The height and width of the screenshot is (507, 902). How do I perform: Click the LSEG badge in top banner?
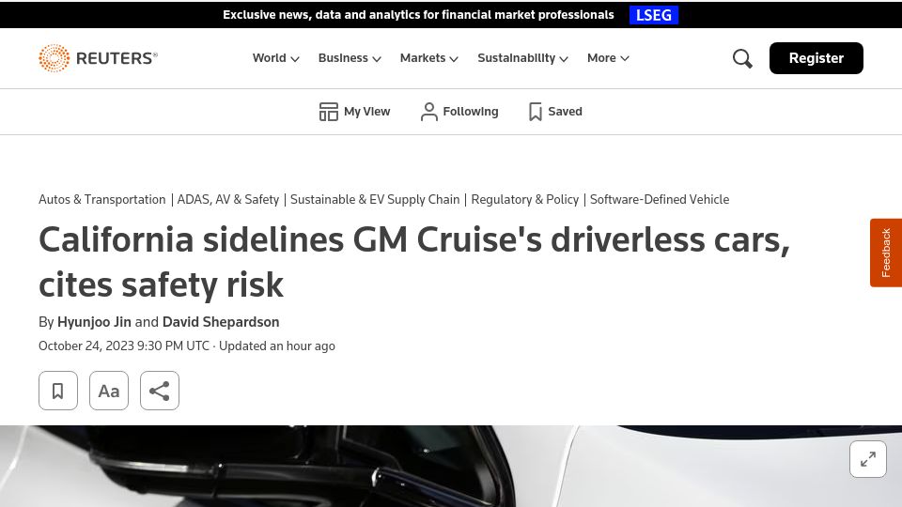coord(654,15)
